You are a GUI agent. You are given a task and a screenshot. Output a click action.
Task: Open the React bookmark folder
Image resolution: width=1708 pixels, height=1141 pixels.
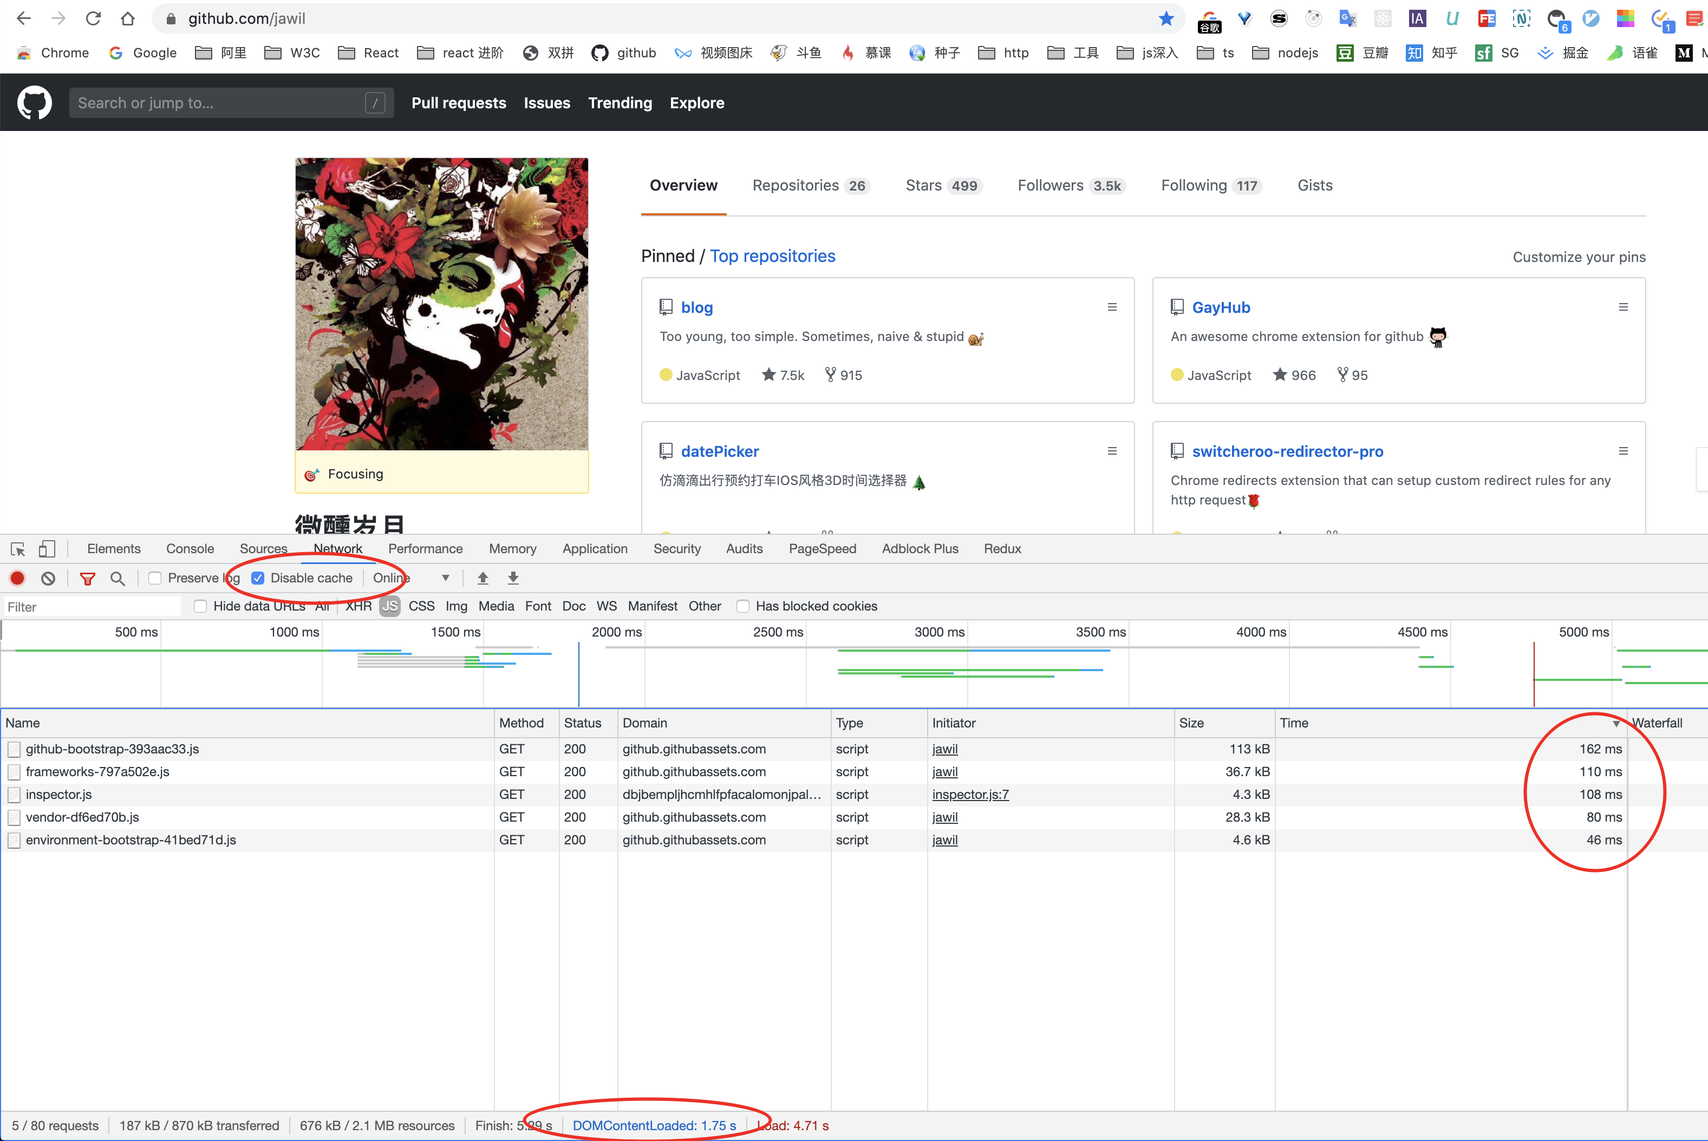[x=368, y=53]
